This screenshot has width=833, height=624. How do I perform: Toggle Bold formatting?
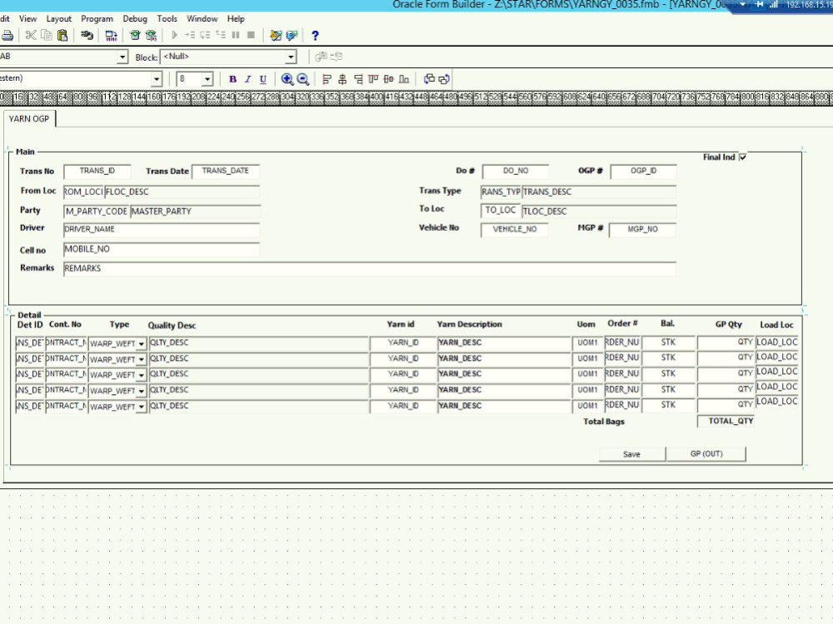232,79
